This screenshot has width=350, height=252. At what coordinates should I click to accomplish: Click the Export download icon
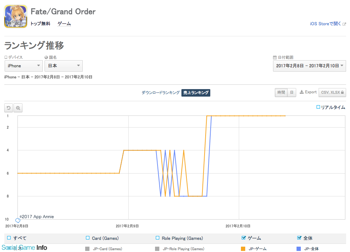coord(302,92)
